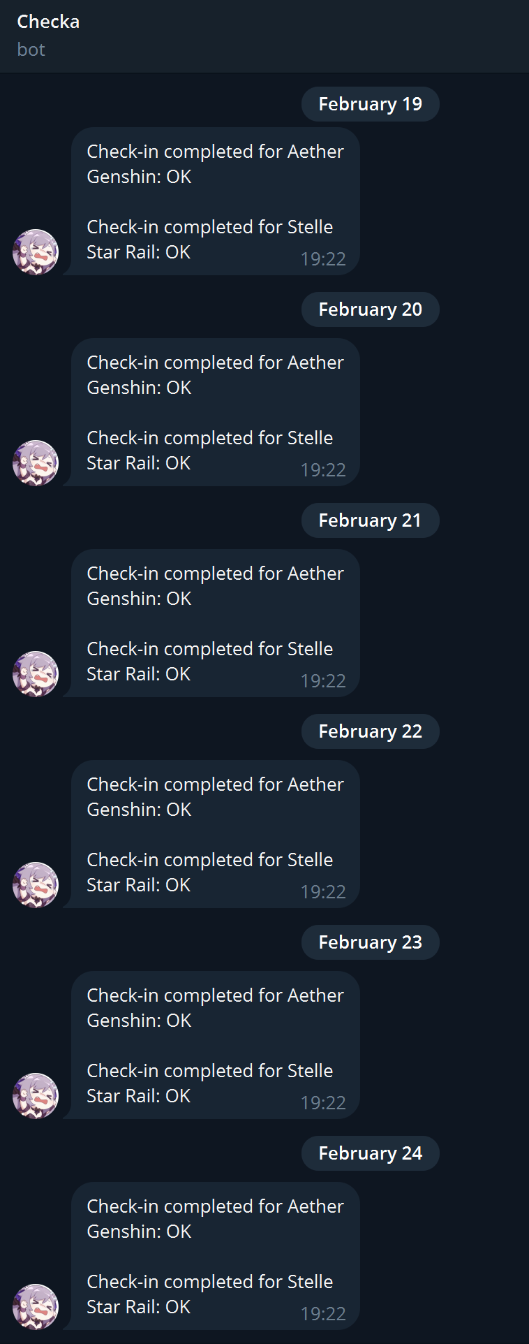
Task: Open the avatar next to the February 20 message
Action: (x=36, y=463)
